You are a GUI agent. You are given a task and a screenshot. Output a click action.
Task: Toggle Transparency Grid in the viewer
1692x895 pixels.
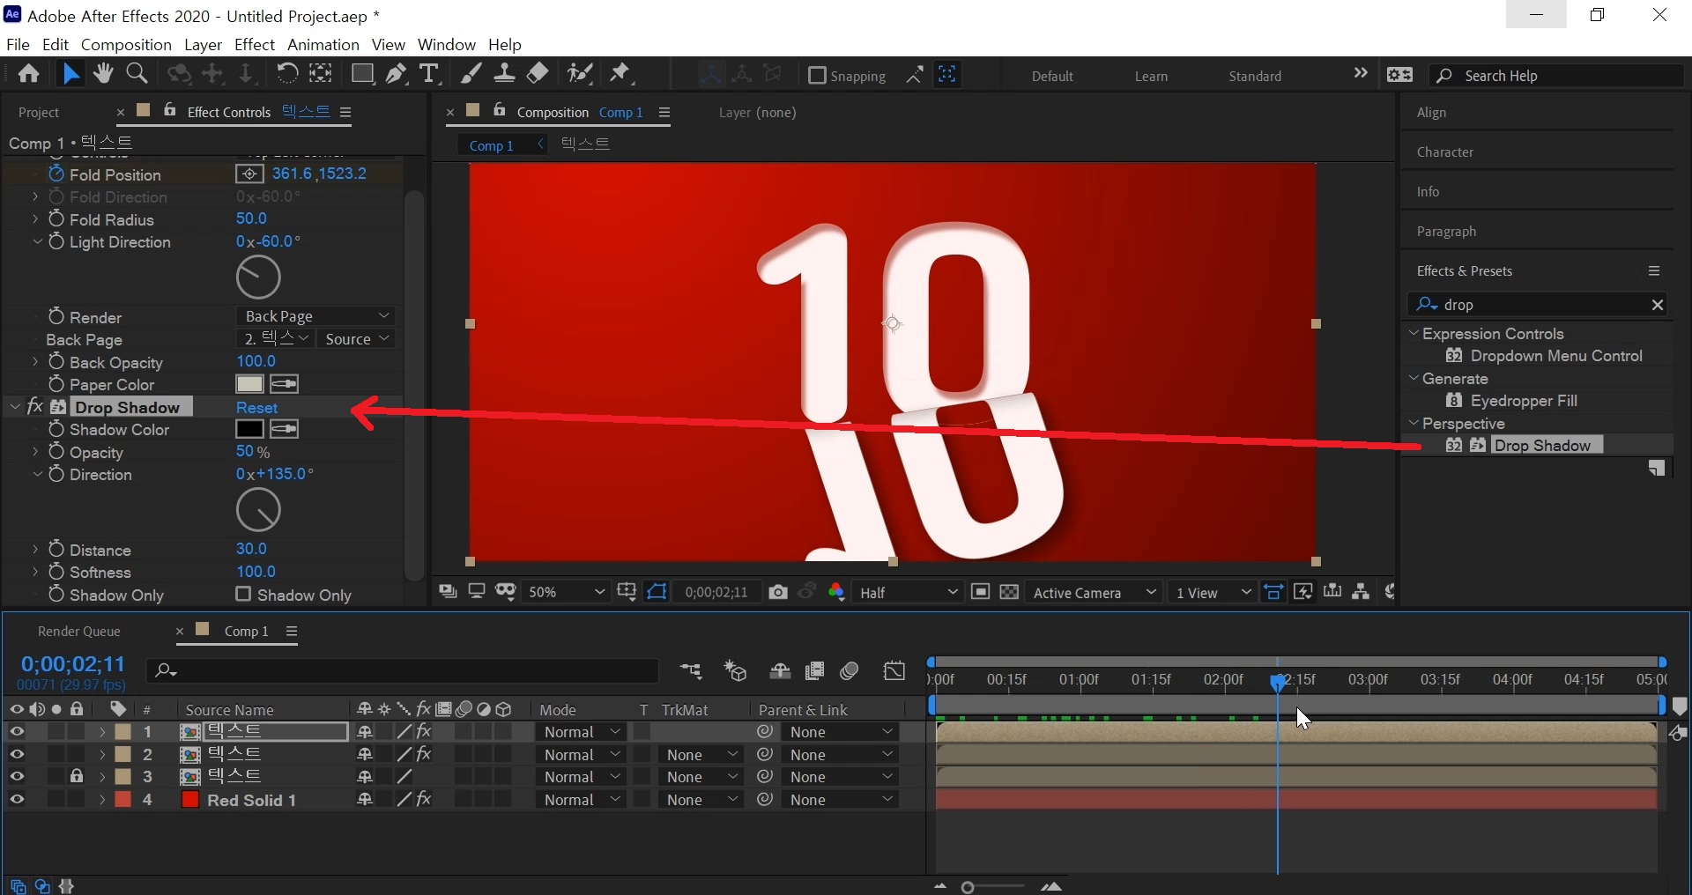tap(1009, 592)
